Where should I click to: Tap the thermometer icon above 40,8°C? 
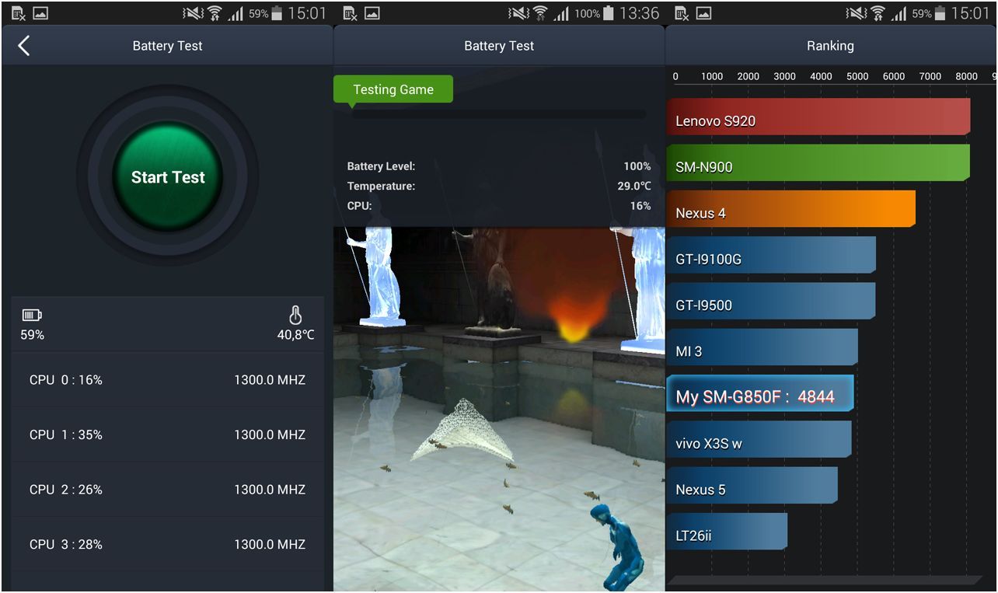tap(295, 315)
